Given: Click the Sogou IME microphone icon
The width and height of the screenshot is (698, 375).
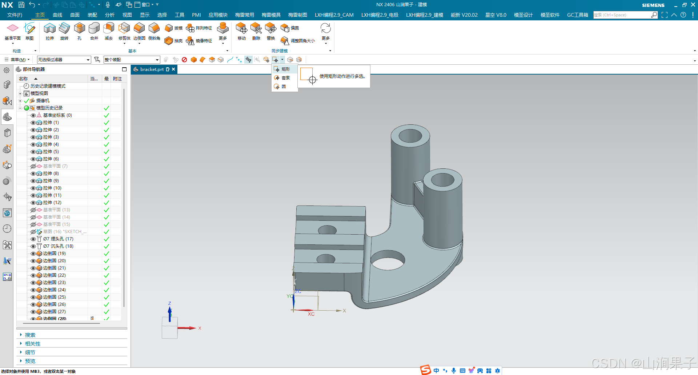Looking at the screenshot, I should (x=454, y=371).
